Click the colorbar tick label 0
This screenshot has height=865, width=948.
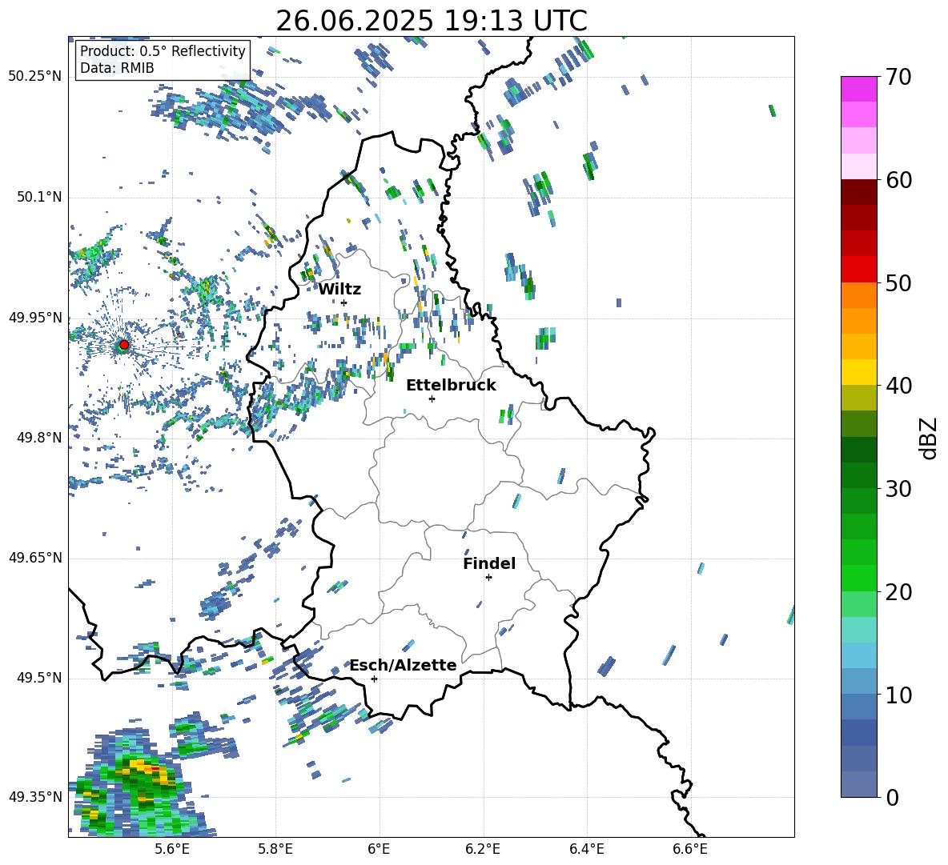[x=893, y=797]
